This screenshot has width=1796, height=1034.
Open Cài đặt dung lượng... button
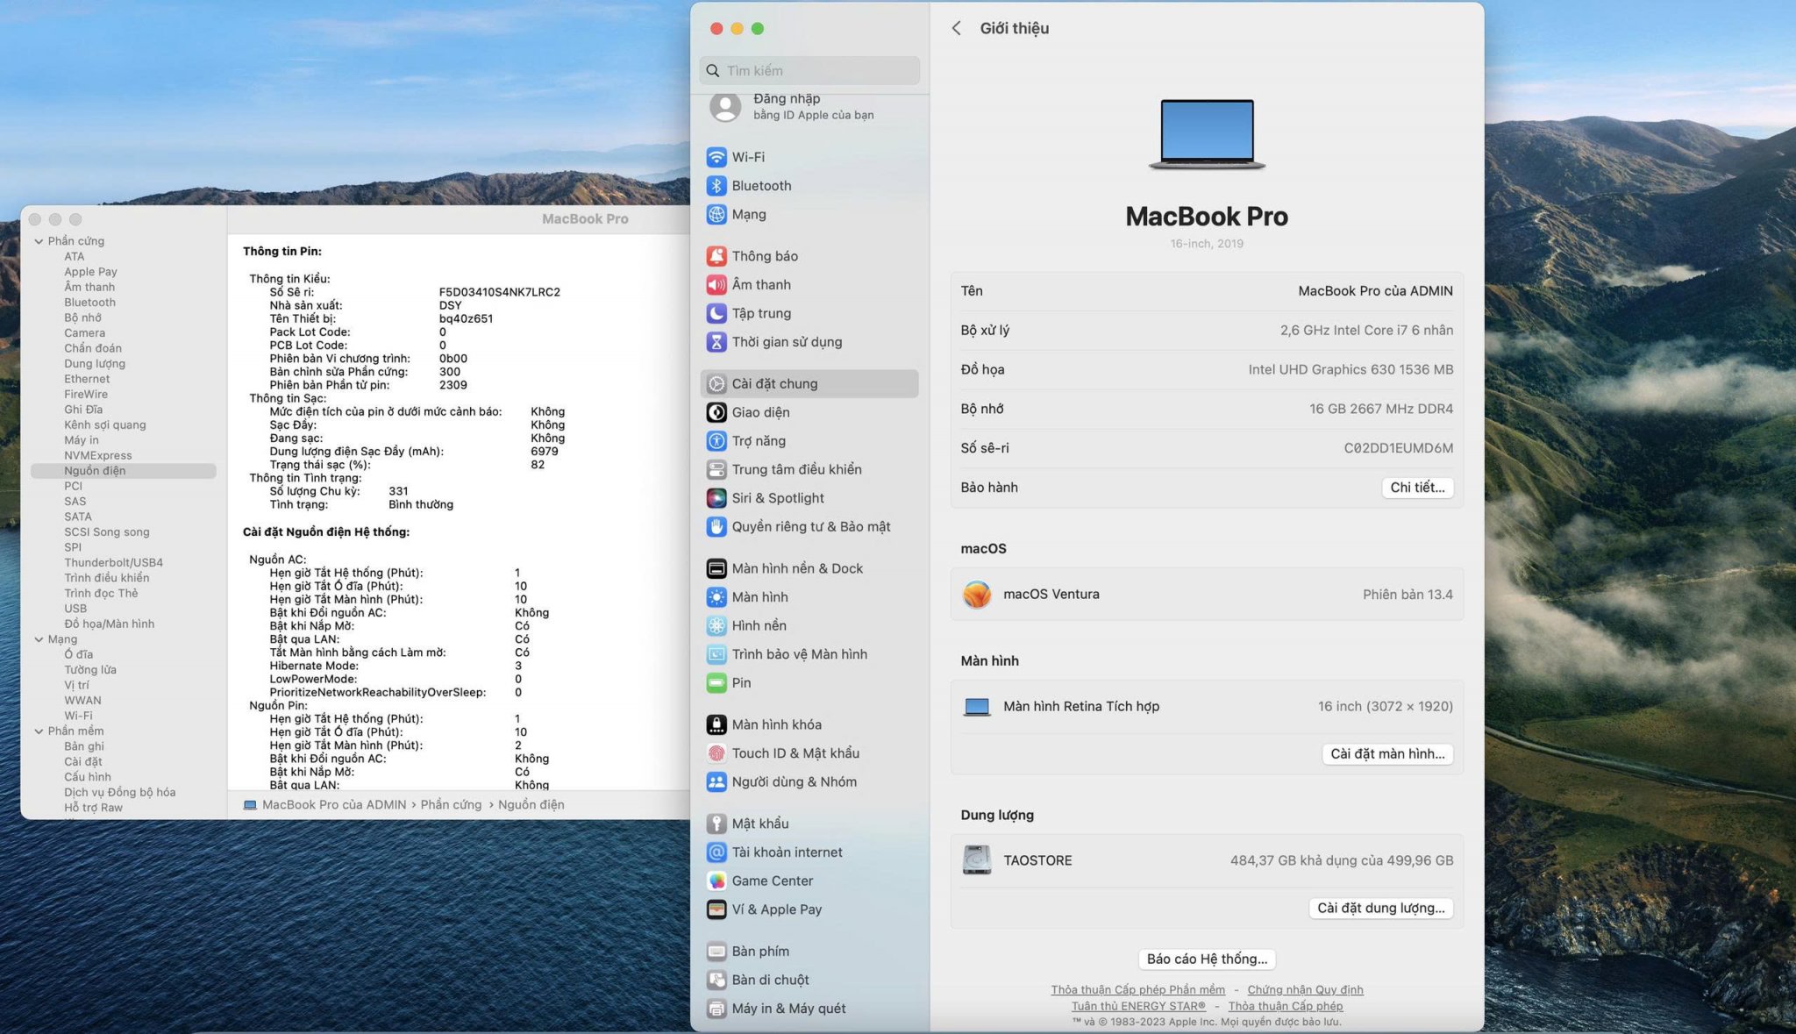tap(1380, 909)
